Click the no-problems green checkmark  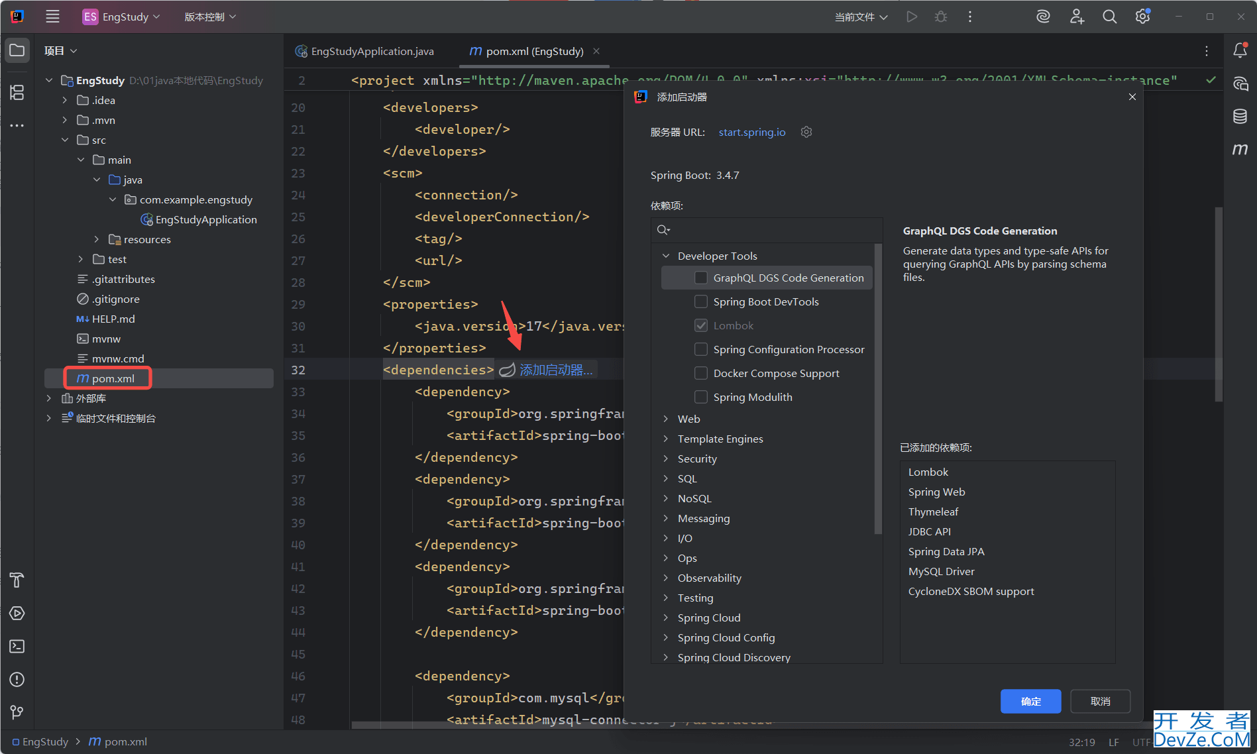tap(1211, 80)
